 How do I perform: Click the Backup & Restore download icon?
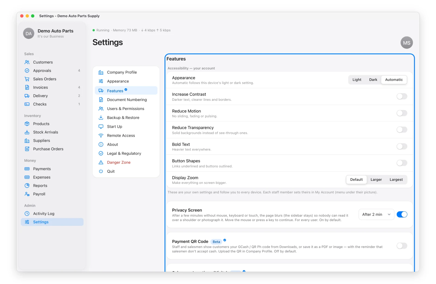[x=101, y=118]
